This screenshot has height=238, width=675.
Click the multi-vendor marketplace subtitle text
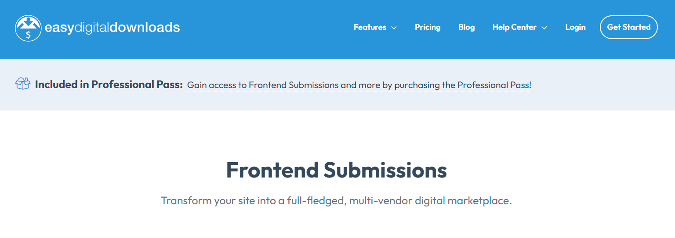click(x=337, y=201)
